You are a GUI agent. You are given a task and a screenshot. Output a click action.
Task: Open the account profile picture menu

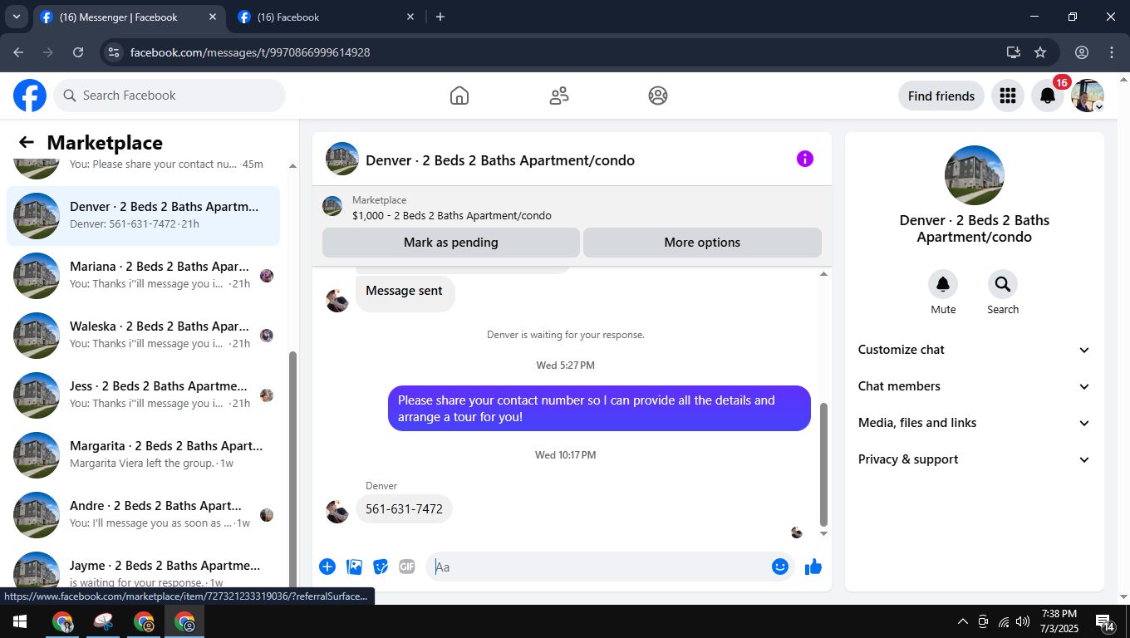pos(1088,96)
